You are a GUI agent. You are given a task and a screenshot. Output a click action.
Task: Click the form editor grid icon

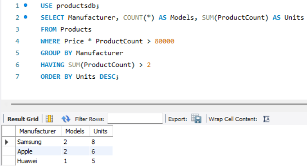pyautogui.click(x=49, y=119)
